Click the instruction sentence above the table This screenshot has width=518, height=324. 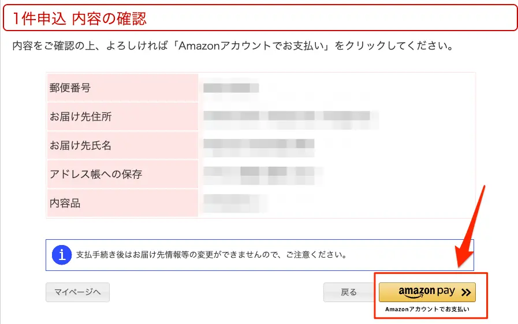pos(232,46)
